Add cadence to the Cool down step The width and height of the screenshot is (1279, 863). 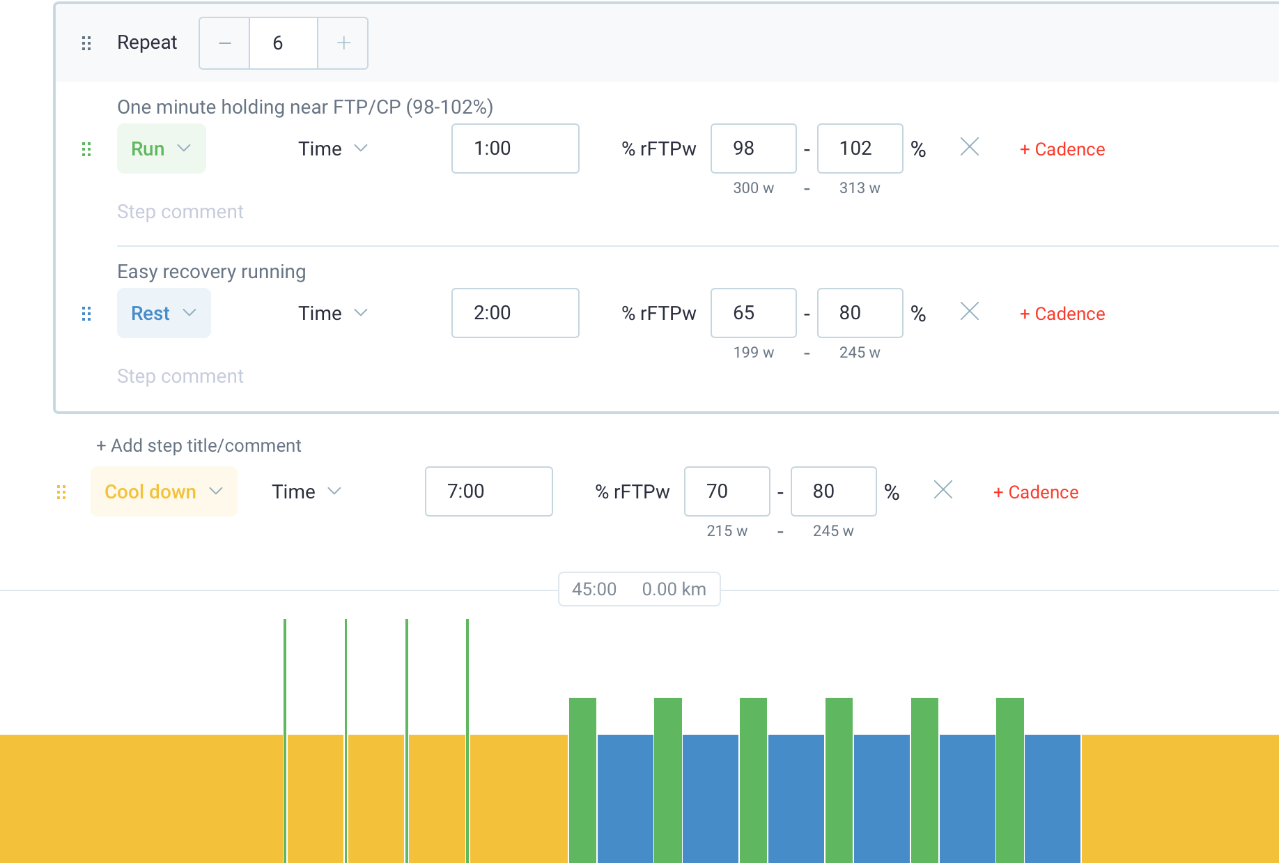(x=1036, y=492)
